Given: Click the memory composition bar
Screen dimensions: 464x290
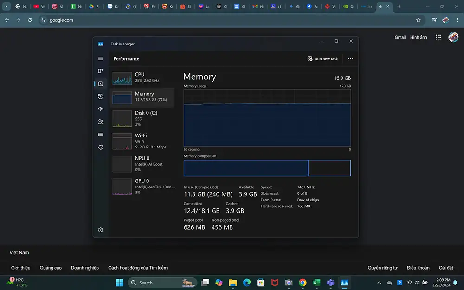Looking at the screenshot, I should pos(267,168).
